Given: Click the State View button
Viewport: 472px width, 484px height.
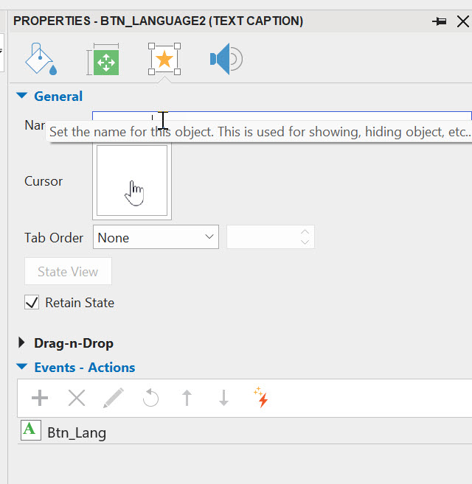Looking at the screenshot, I should 68,271.
